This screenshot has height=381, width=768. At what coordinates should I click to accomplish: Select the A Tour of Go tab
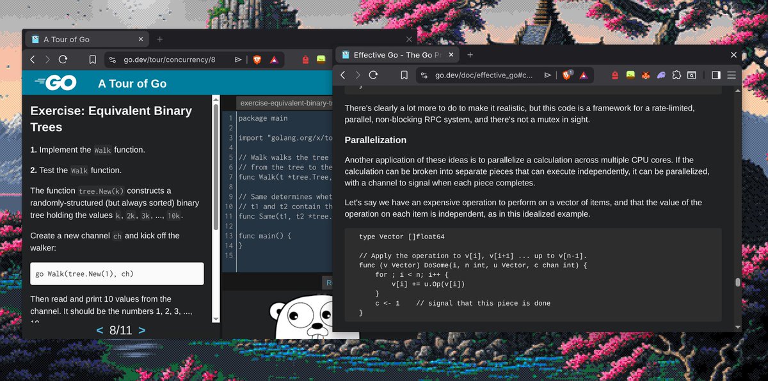(x=86, y=40)
